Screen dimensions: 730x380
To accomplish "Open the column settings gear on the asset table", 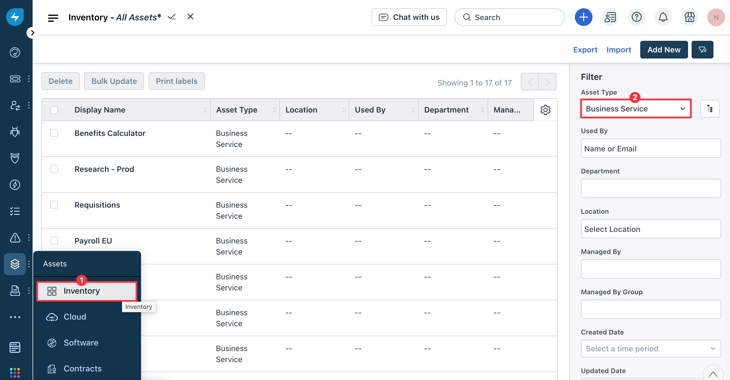I will [x=545, y=110].
